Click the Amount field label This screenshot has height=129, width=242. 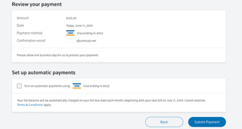[23, 18]
